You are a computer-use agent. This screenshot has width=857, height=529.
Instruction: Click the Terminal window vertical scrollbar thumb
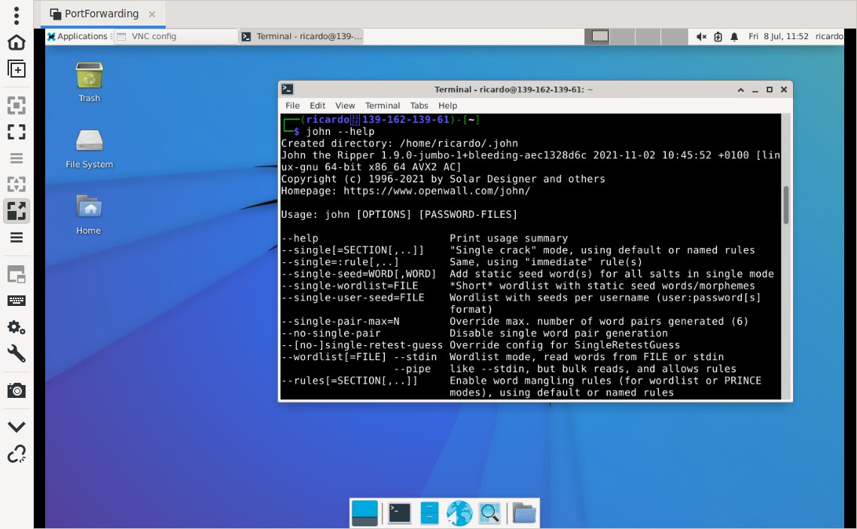click(x=786, y=205)
